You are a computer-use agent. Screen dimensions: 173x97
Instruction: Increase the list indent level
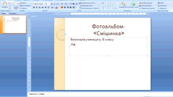click(x=73, y=4)
